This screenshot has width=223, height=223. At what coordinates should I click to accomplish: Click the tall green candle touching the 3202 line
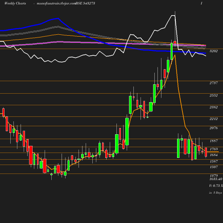172,51
